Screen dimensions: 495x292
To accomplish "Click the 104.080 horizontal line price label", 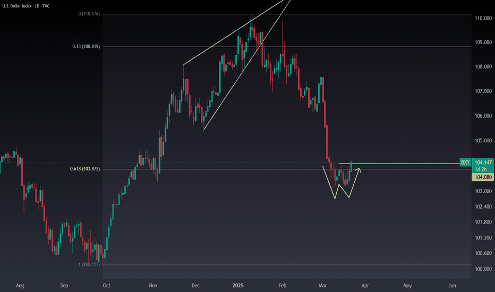I will 483,177.
